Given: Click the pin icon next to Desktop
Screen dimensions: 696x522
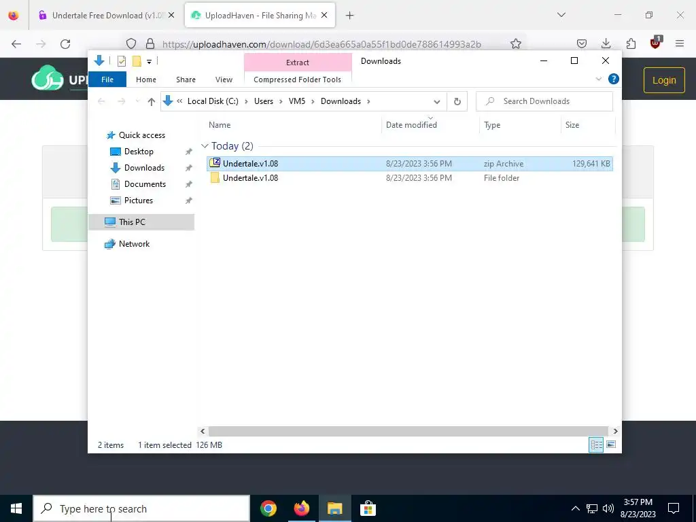Looking at the screenshot, I should tap(189, 152).
